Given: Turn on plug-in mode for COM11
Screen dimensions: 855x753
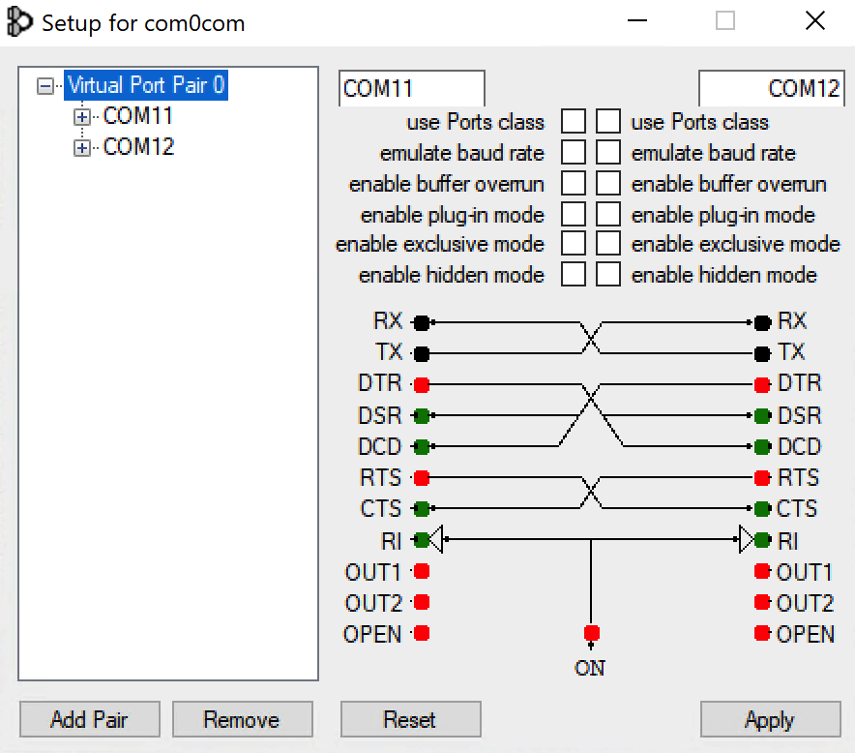Looking at the screenshot, I should tap(574, 214).
